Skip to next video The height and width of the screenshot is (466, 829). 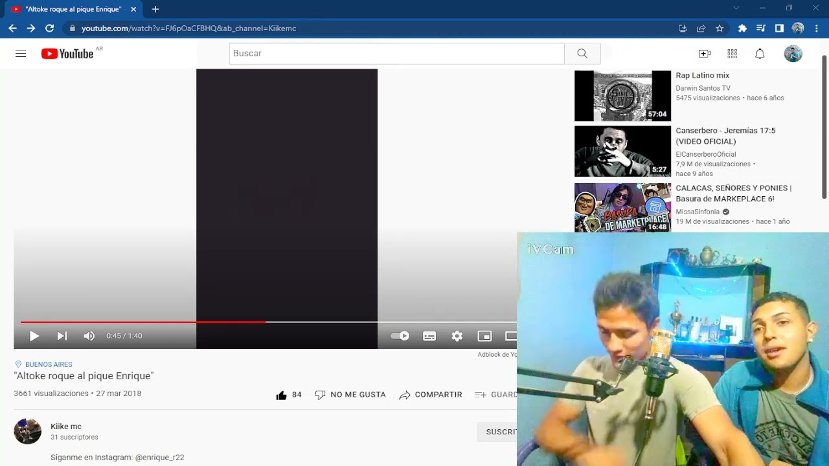coord(62,336)
